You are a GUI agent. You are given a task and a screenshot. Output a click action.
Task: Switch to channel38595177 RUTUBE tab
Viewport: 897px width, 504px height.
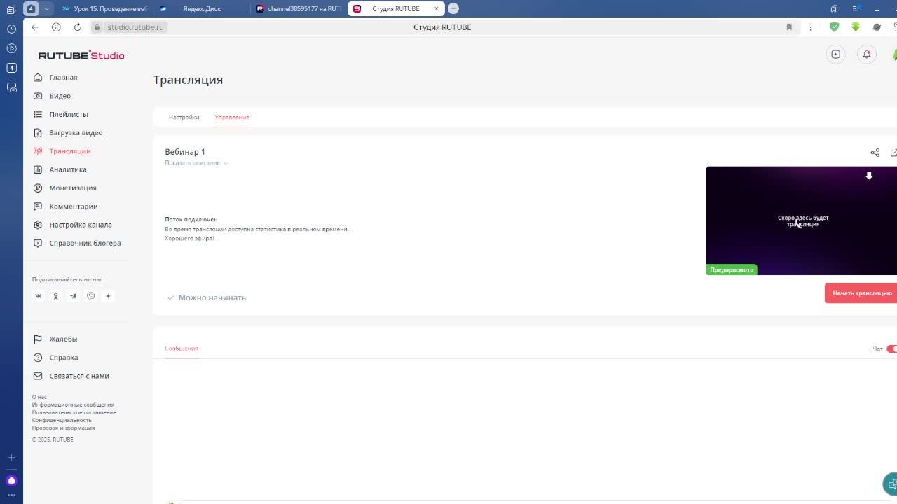coord(299,8)
